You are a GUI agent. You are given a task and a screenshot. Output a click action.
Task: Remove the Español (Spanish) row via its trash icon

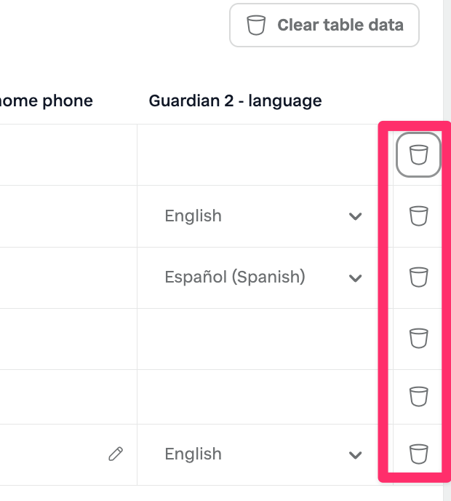coord(418,277)
